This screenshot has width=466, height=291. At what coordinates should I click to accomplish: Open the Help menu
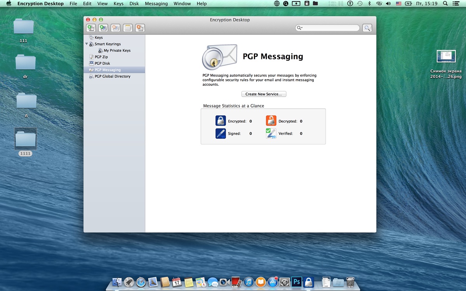pos(202,3)
